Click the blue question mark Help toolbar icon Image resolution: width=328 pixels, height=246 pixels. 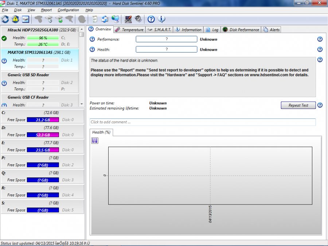151,19
